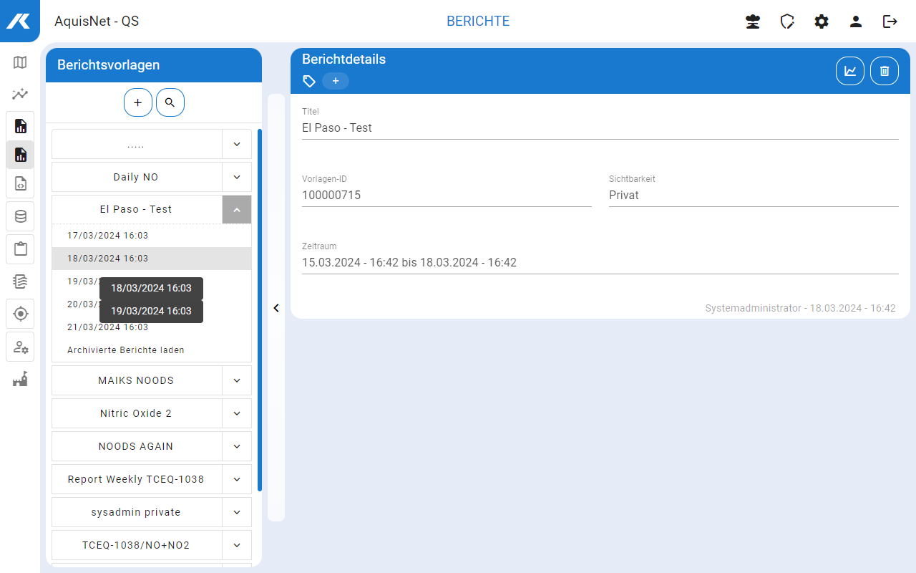Expand the Daily NO template
Screen dimensions: 916x573
coord(237,177)
